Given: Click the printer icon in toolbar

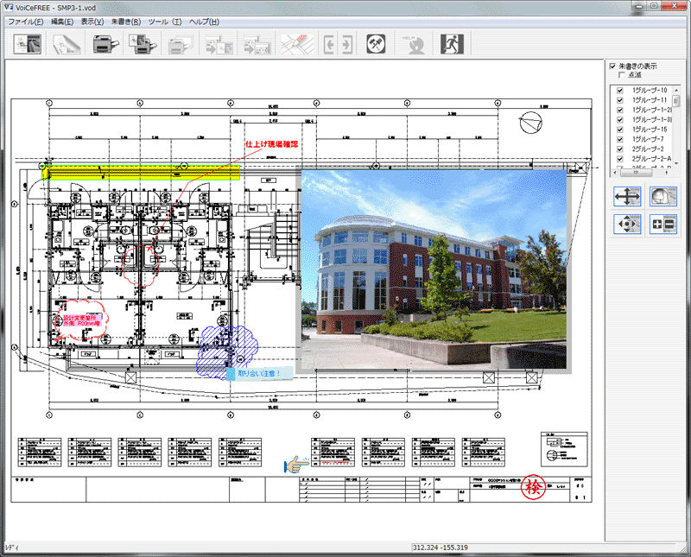Looking at the screenshot, I should (102, 43).
